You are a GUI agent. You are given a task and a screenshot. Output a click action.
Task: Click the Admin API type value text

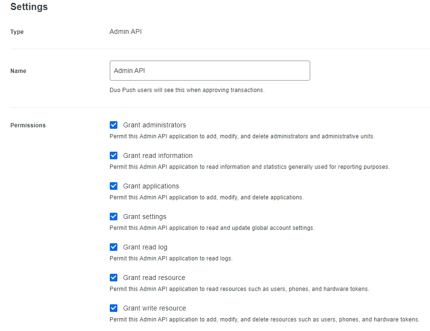tap(126, 32)
